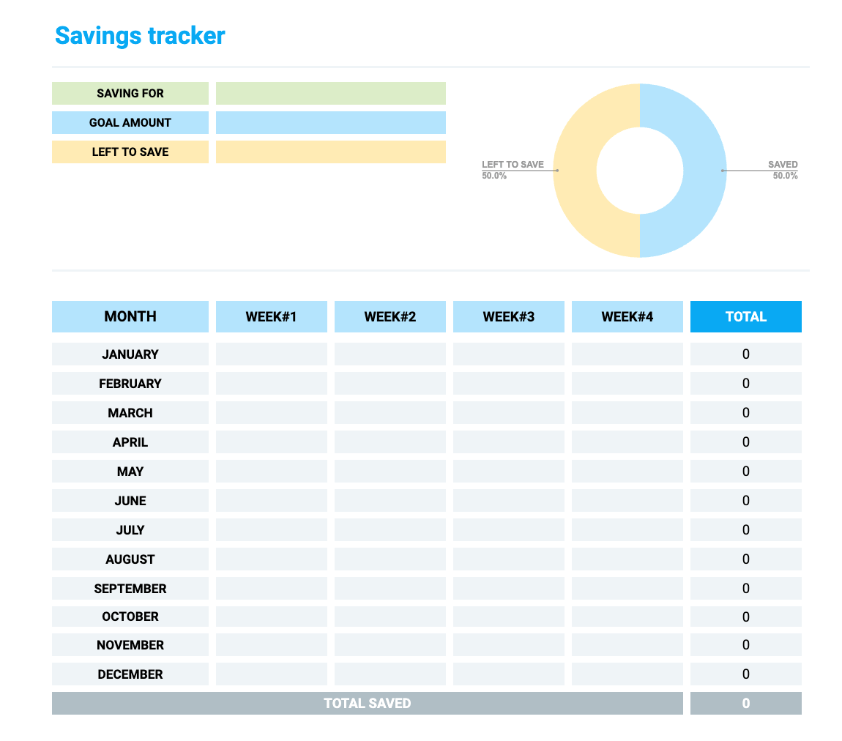This screenshot has height=741, width=842.
Task: Select January's TOTAL value cell
Action: 746,354
